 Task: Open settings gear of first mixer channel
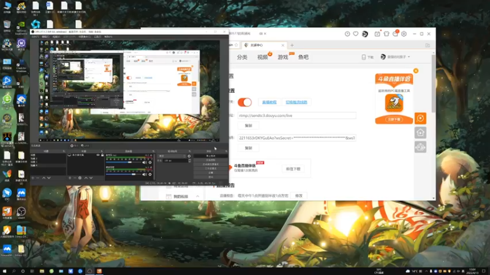150,163
